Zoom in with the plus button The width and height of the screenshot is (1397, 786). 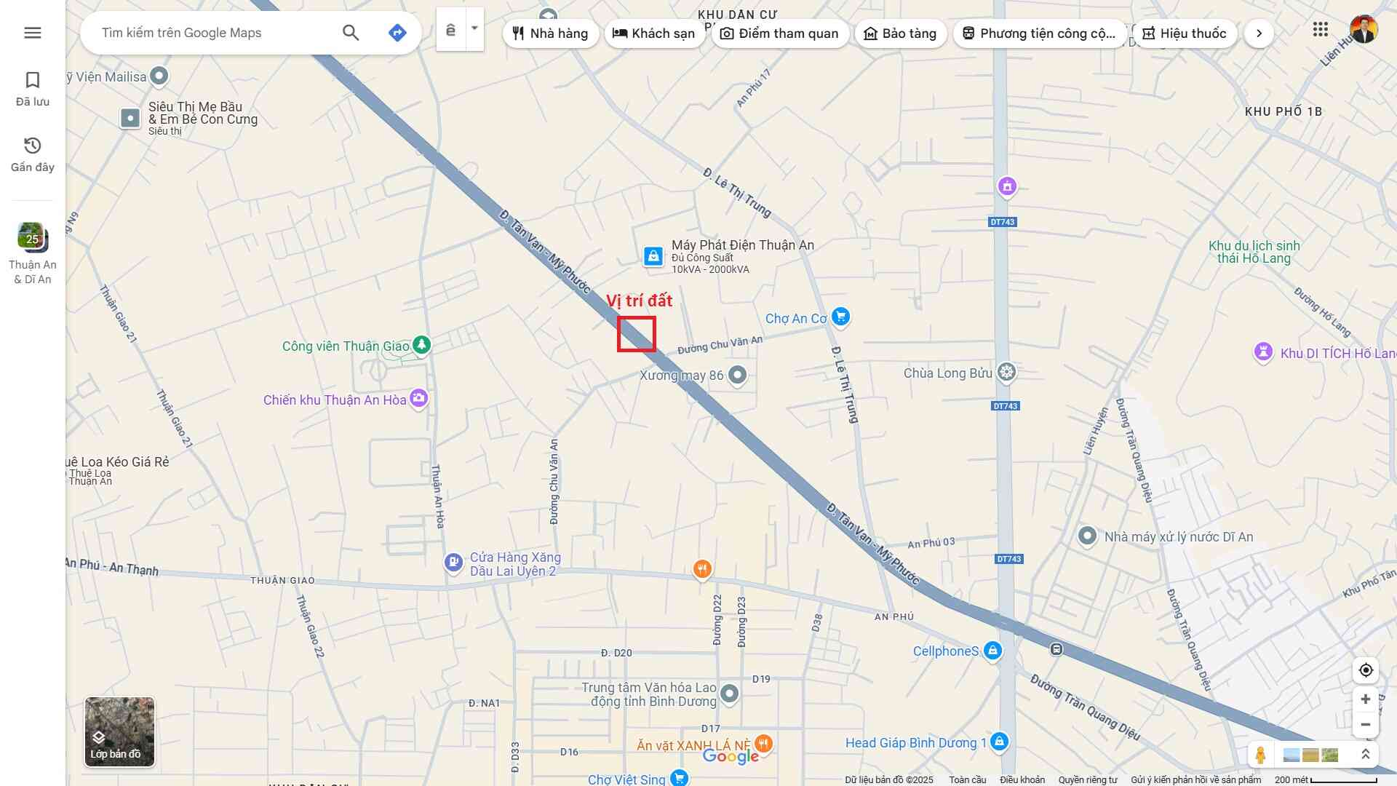click(x=1366, y=699)
